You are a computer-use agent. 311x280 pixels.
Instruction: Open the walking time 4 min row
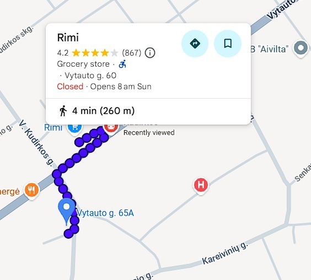148,111
